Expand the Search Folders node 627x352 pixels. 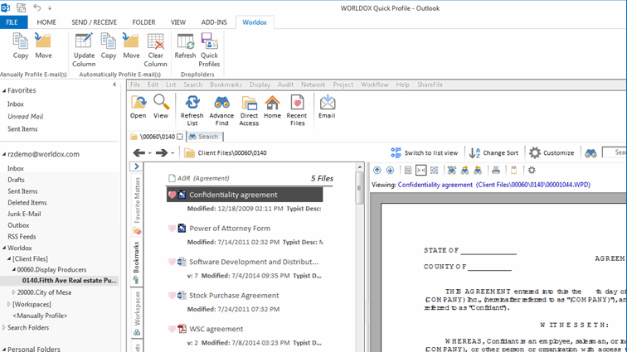coord(4,327)
